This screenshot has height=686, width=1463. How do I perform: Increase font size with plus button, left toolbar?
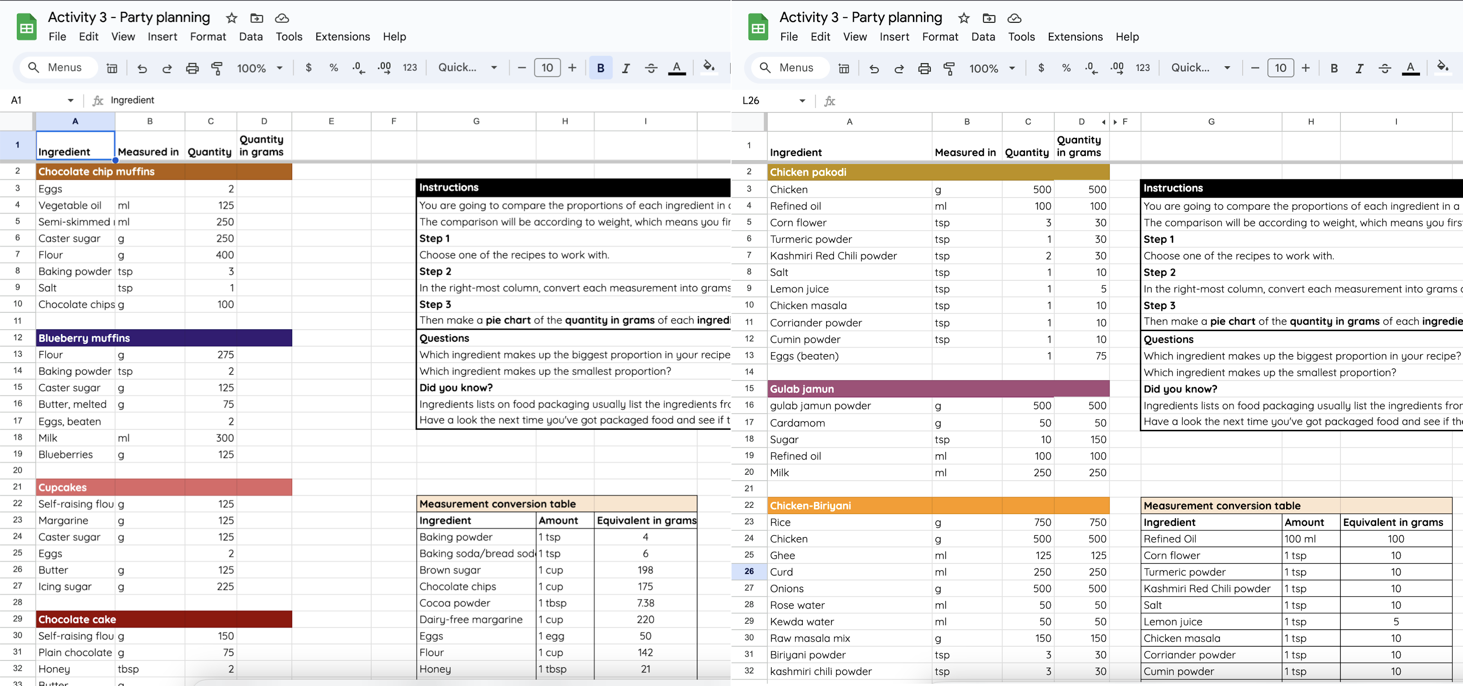572,68
